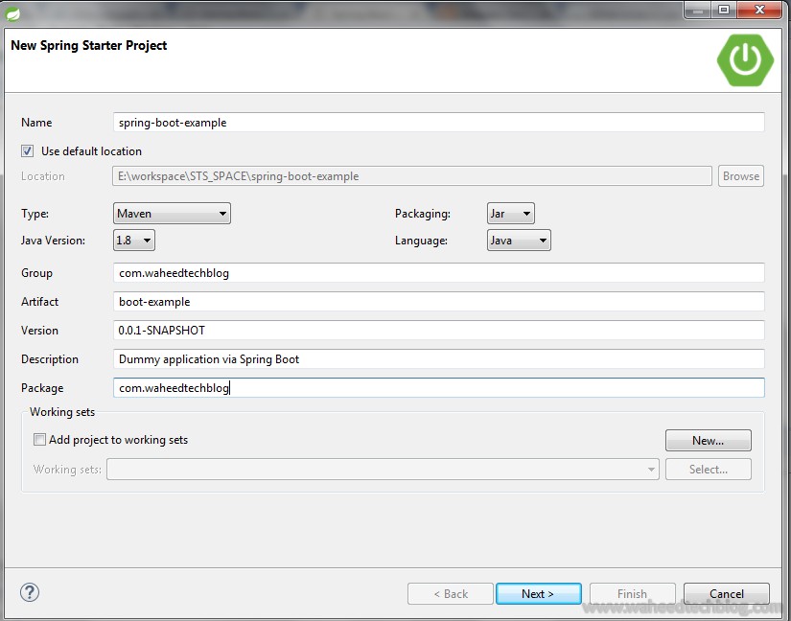Enable Add project to working sets

(39, 439)
